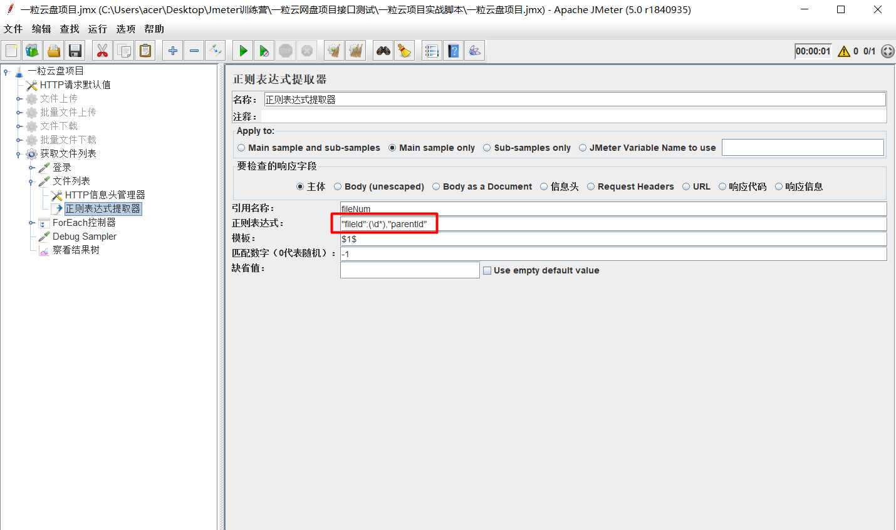
Task: Click the Cut scissors icon
Action: [103, 51]
